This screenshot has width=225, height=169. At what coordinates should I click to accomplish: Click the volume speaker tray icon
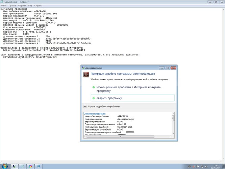(x=206, y=166)
